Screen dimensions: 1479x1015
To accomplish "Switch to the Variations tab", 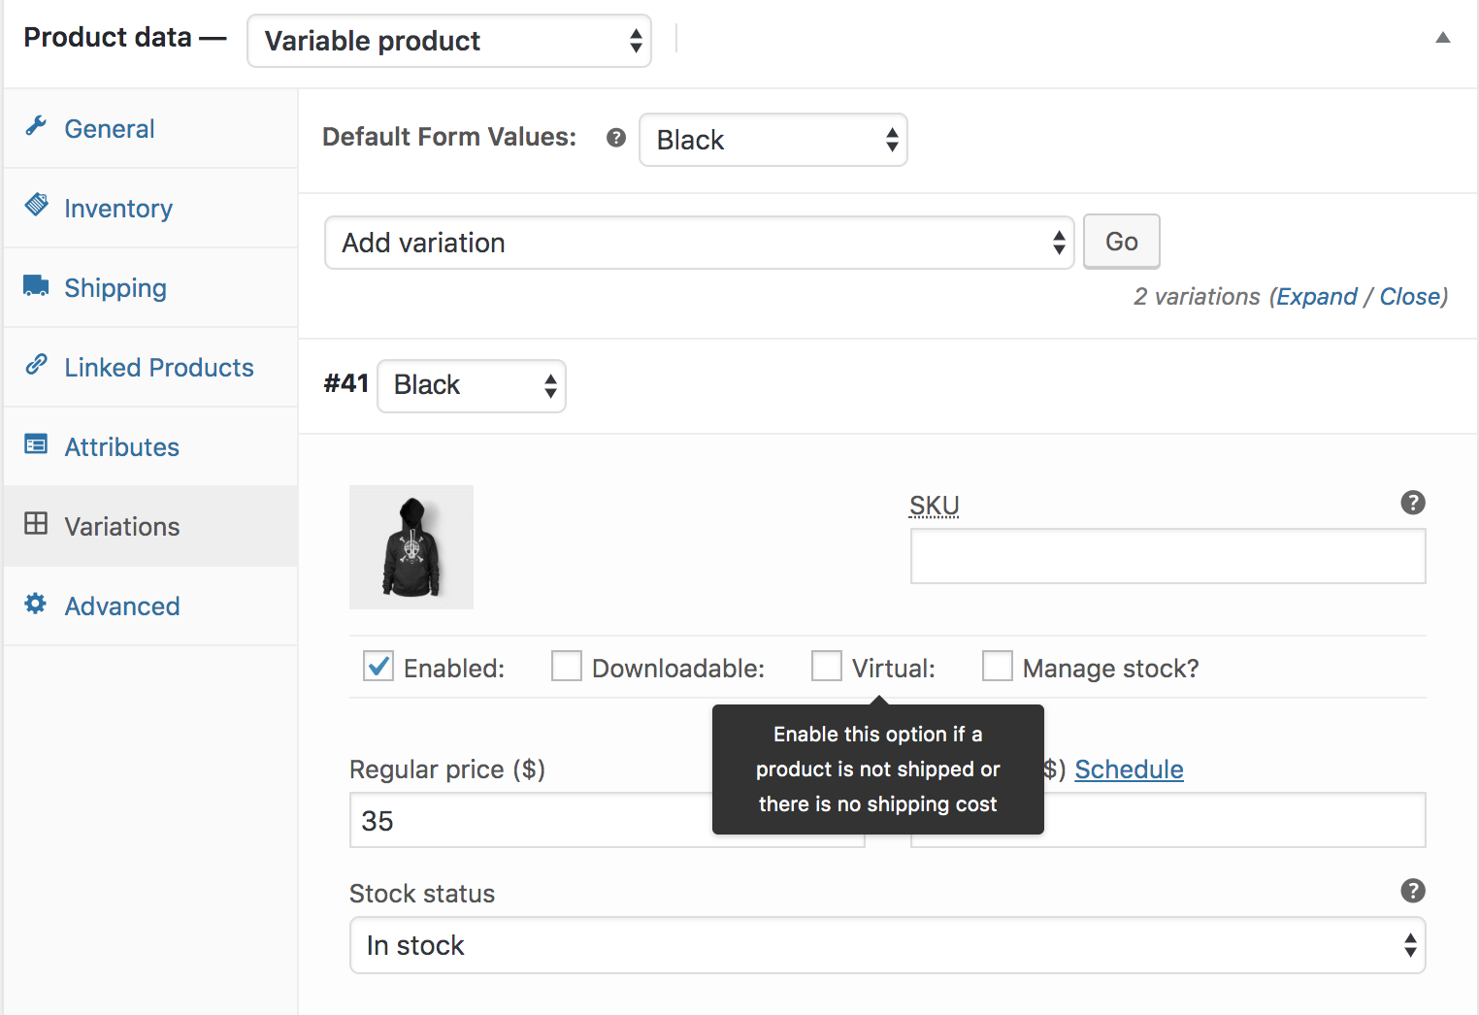I will pyautogui.click(x=122, y=527).
